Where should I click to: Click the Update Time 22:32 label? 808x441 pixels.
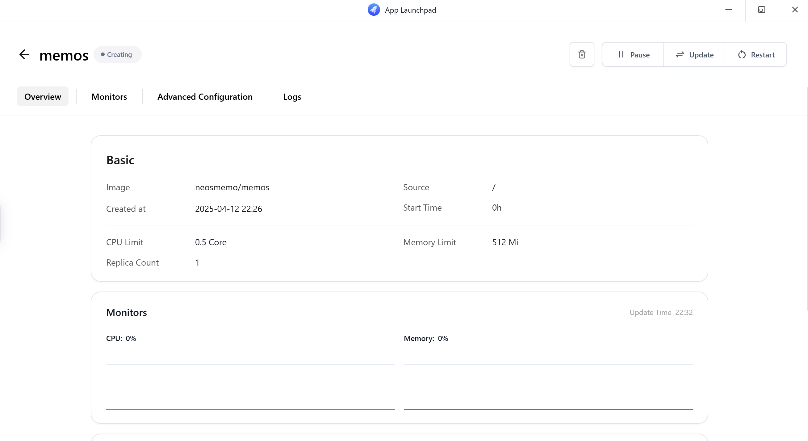point(661,313)
